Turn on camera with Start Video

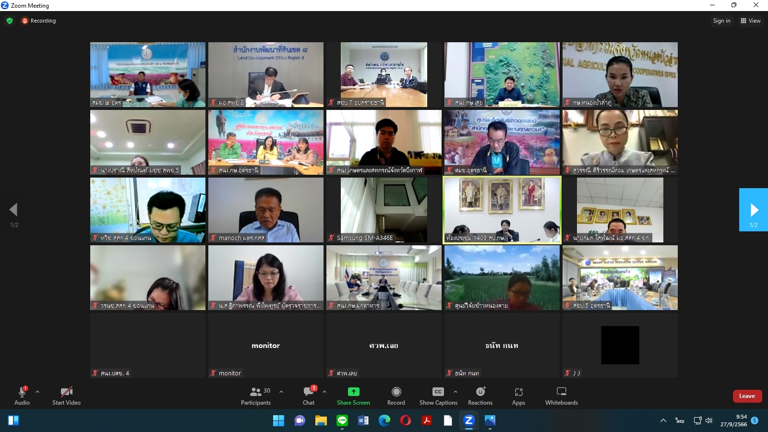tap(66, 396)
